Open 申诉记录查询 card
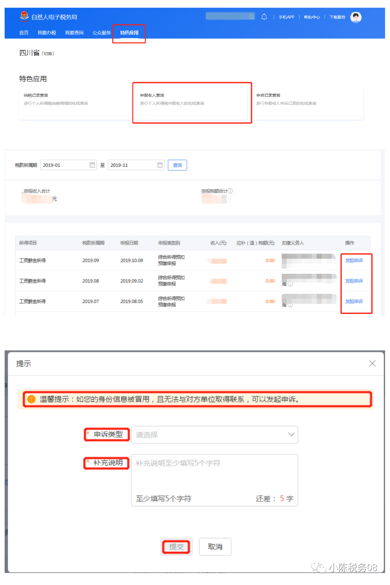 [308, 104]
